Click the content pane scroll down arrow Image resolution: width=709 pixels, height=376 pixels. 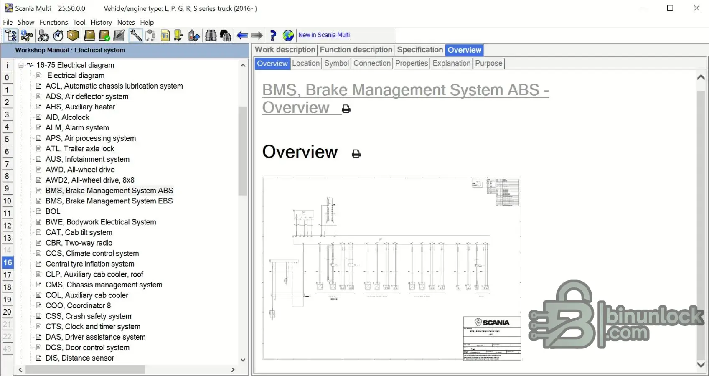pos(701,365)
